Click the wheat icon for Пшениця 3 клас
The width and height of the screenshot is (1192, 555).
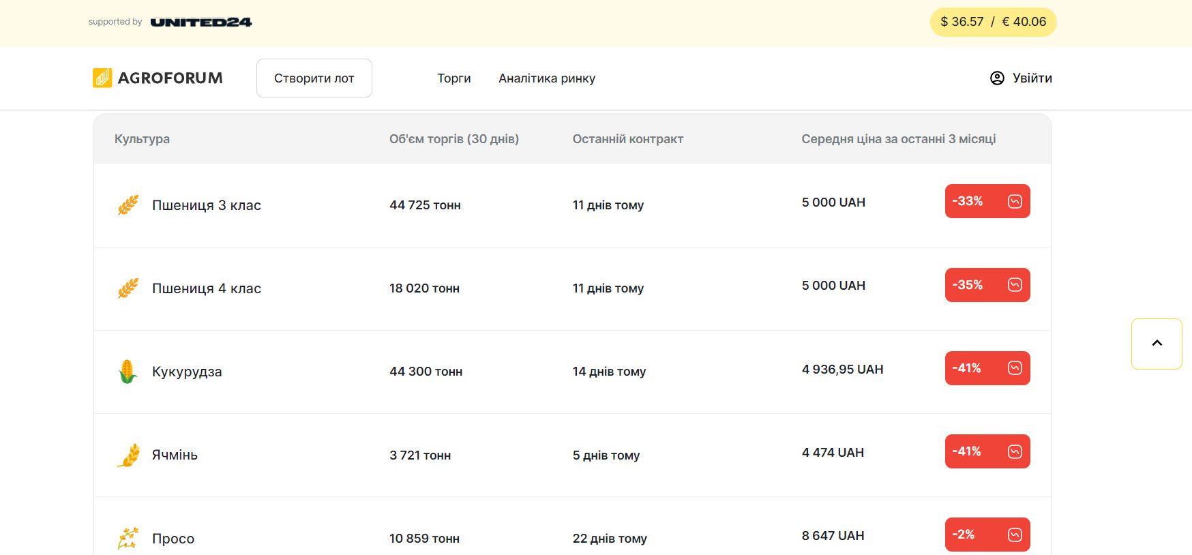[x=128, y=205]
